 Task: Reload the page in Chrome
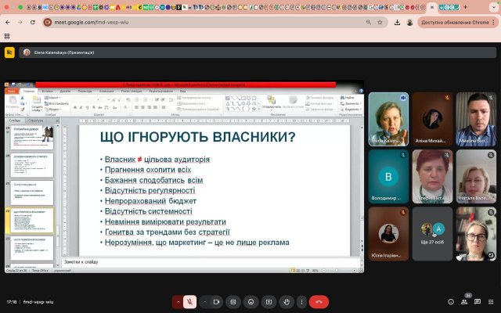pos(32,23)
